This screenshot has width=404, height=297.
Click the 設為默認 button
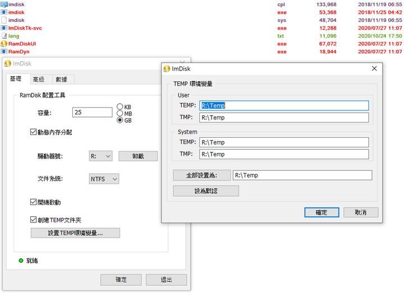click(206, 191)
